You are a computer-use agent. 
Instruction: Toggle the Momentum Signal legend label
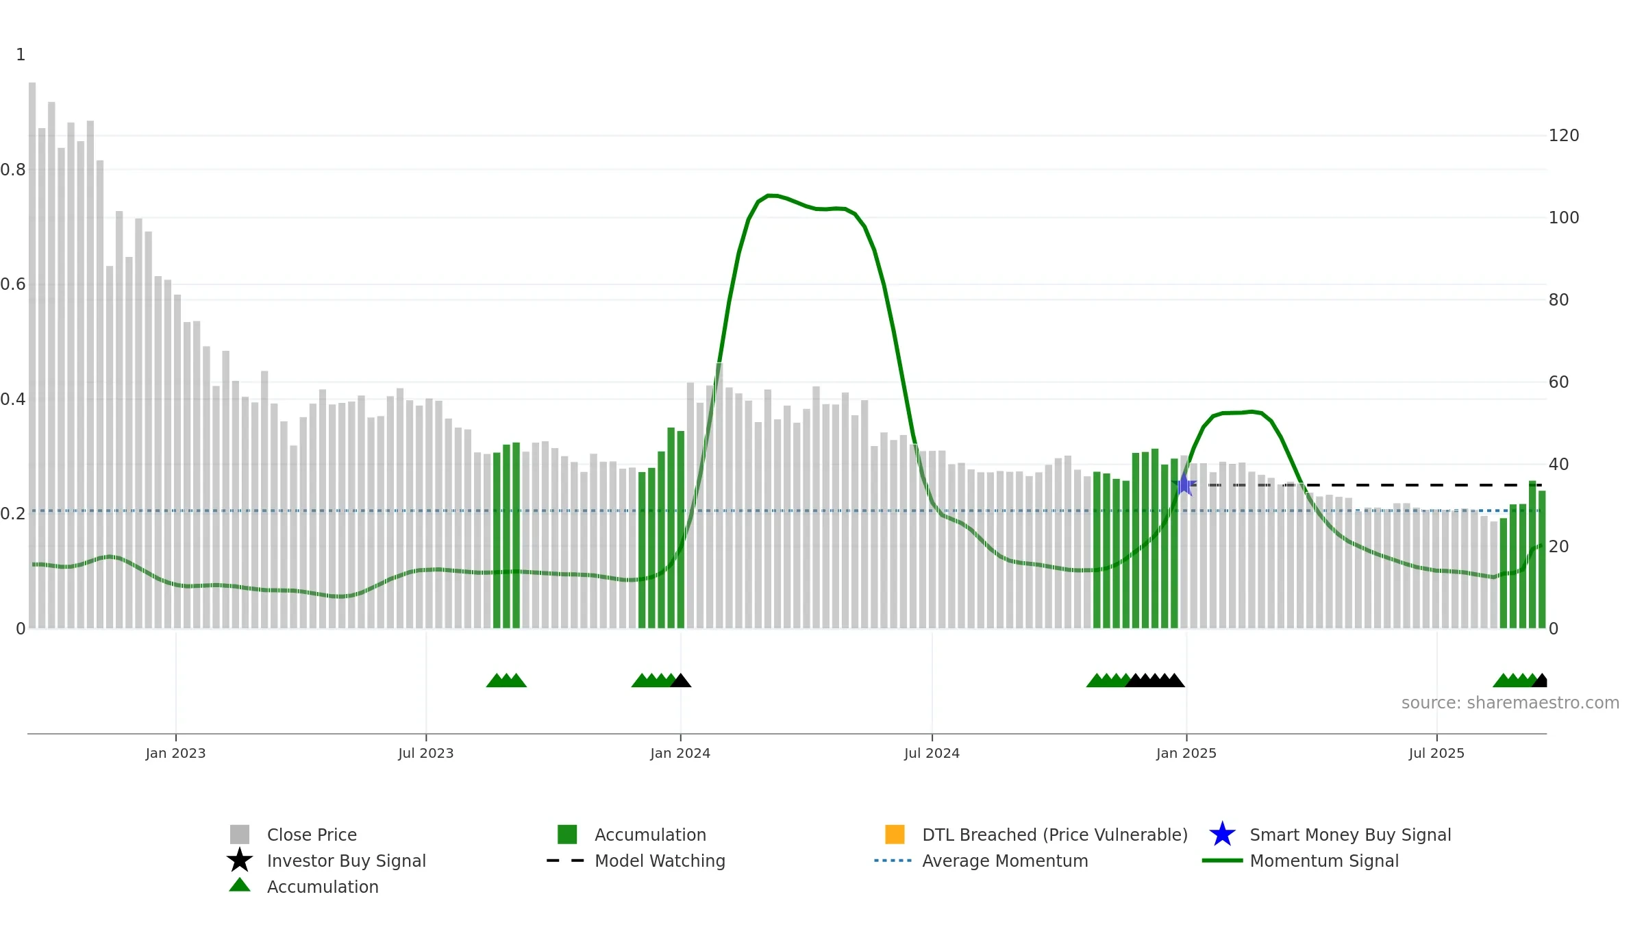point(1324,861)
